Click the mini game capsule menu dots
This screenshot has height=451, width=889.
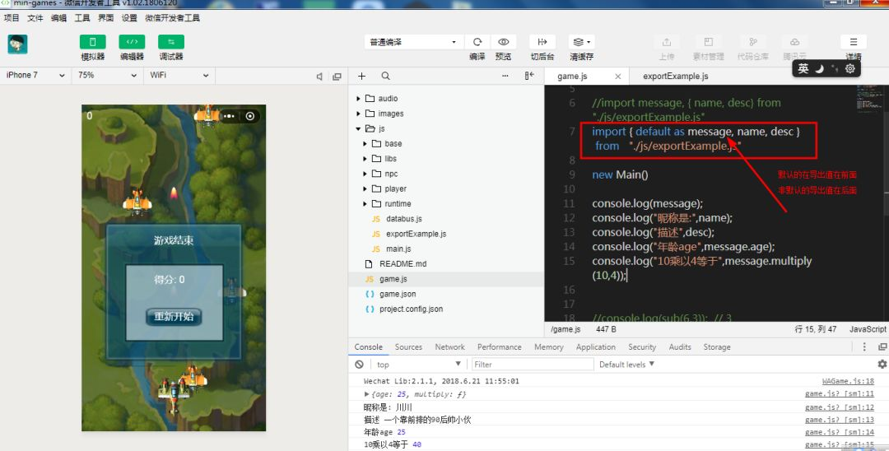point(229,116)
